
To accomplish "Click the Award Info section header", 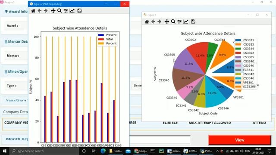I will 16,12.
